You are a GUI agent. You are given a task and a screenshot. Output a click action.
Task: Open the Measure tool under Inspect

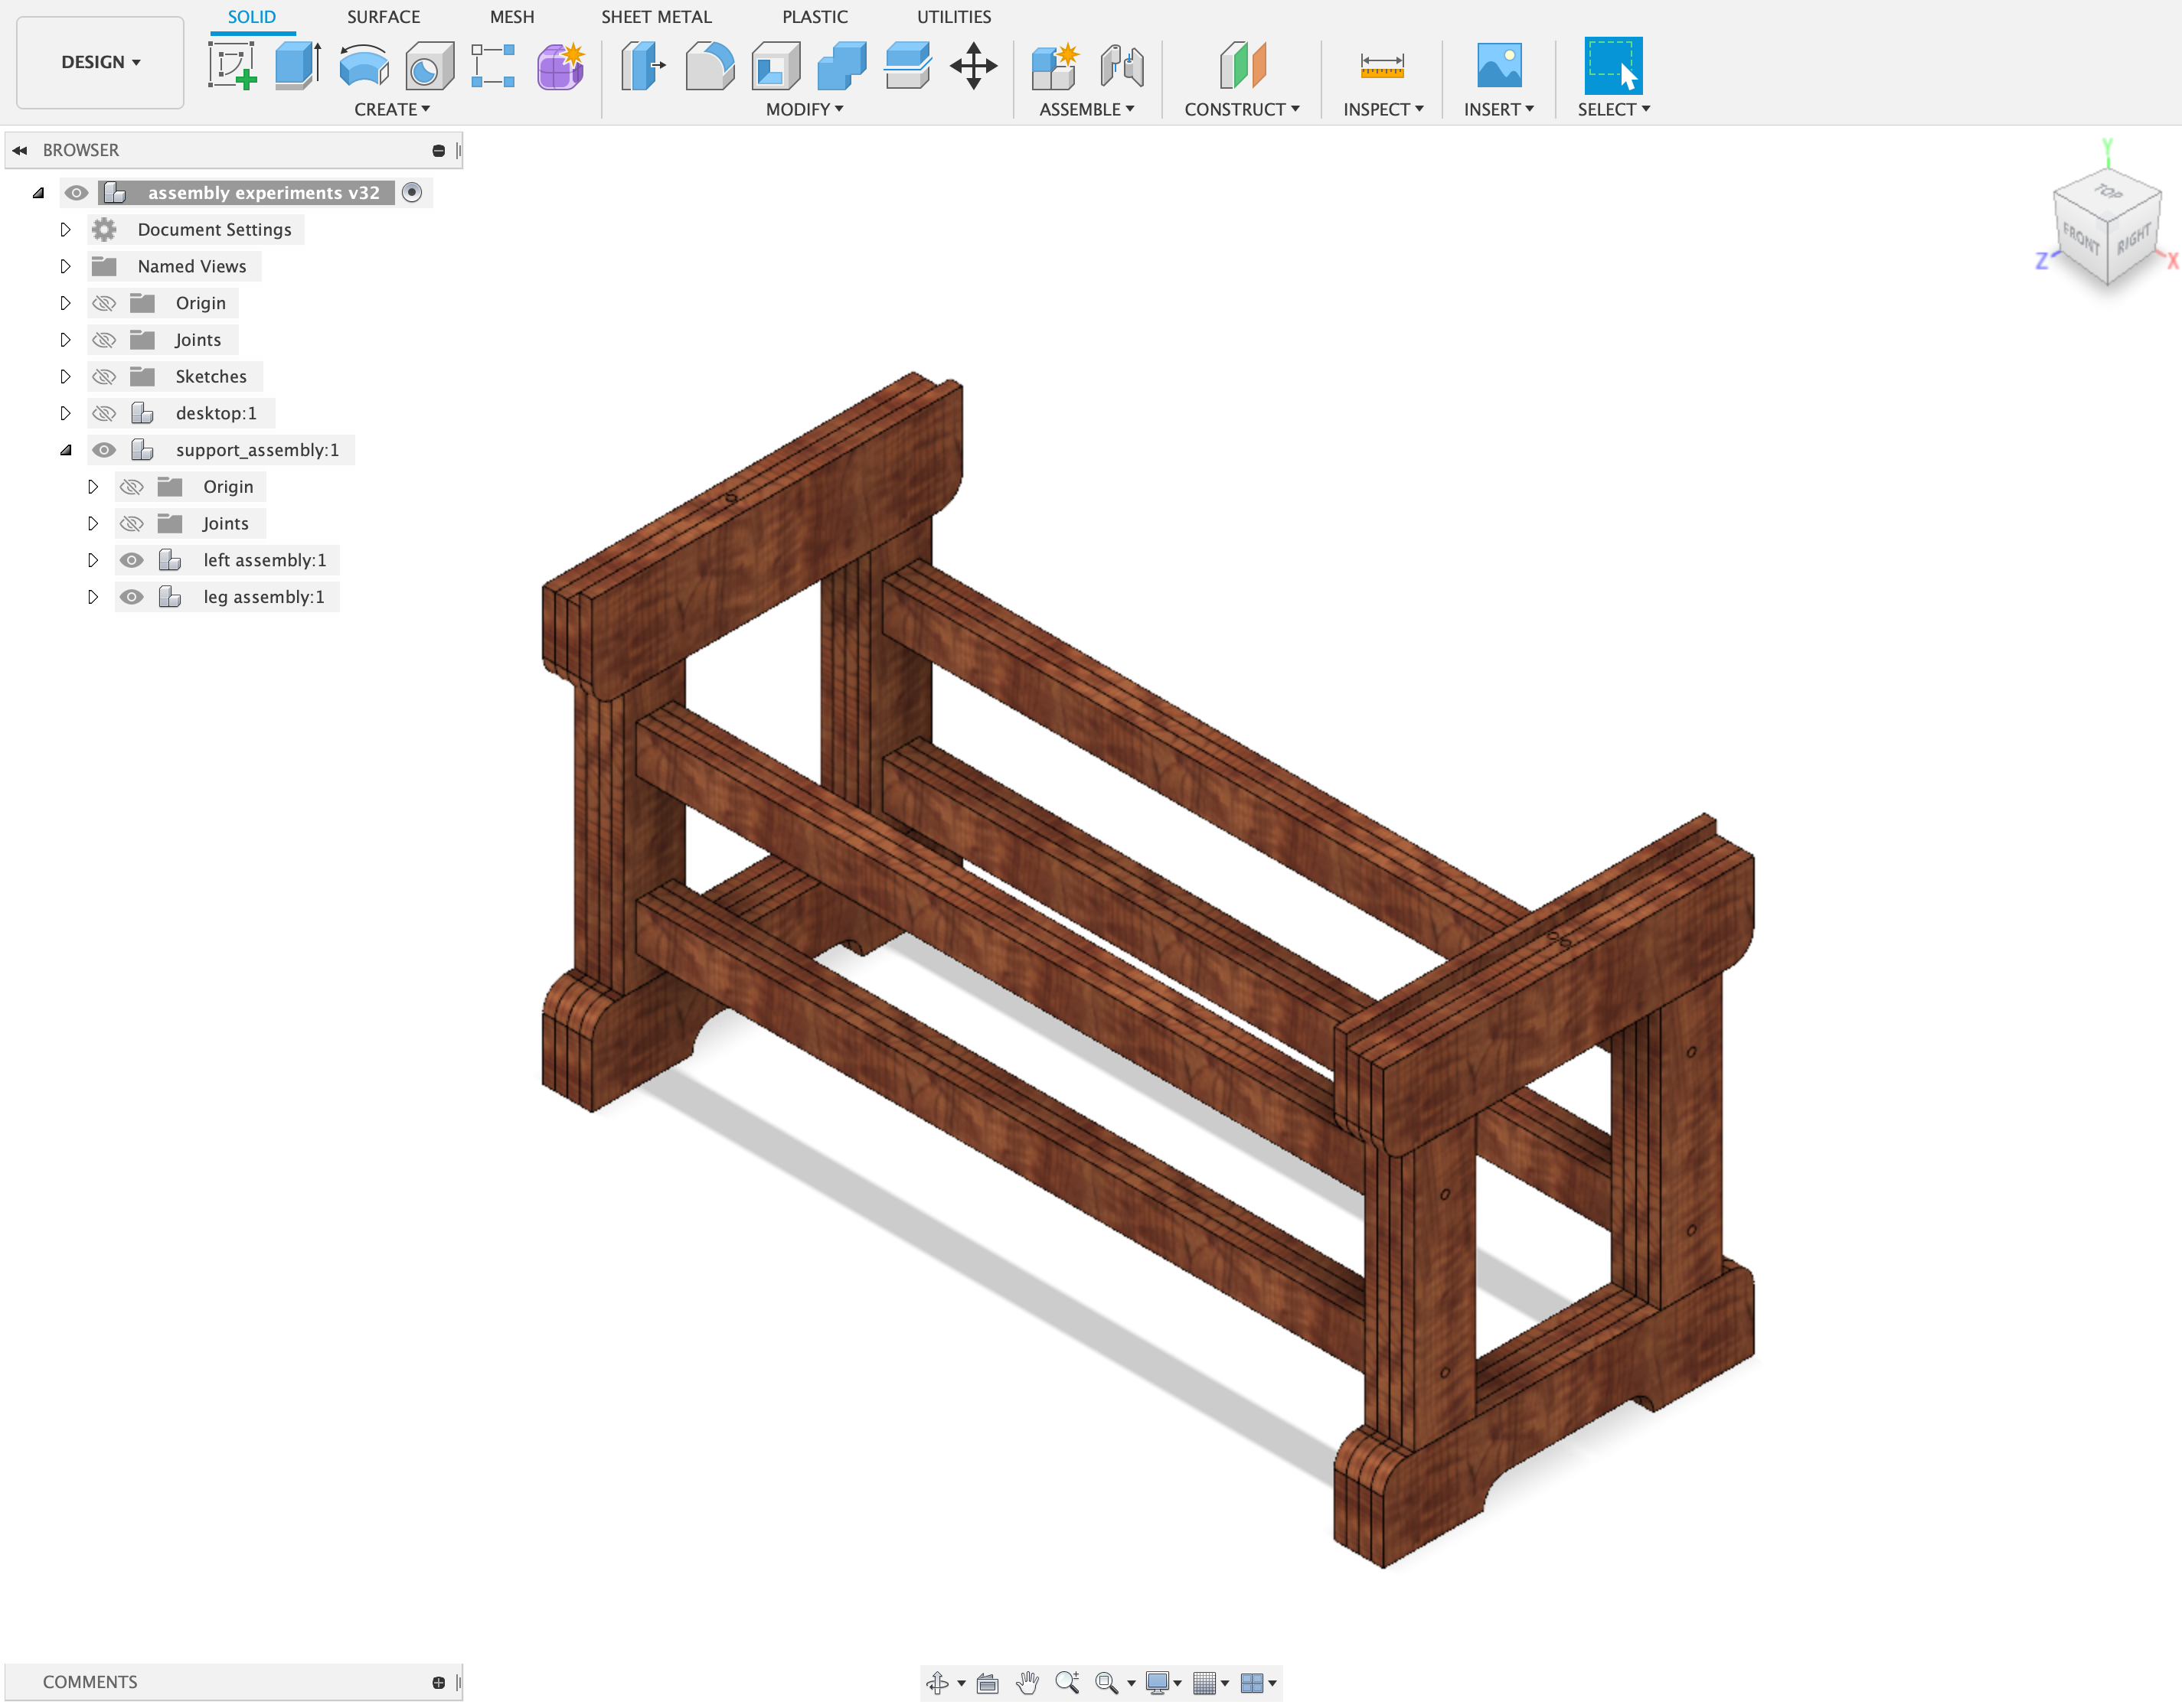(1382, 66)
